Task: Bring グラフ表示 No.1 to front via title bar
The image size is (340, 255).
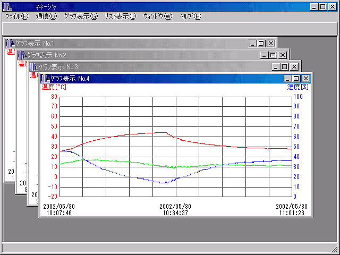Action: (133, 44)
